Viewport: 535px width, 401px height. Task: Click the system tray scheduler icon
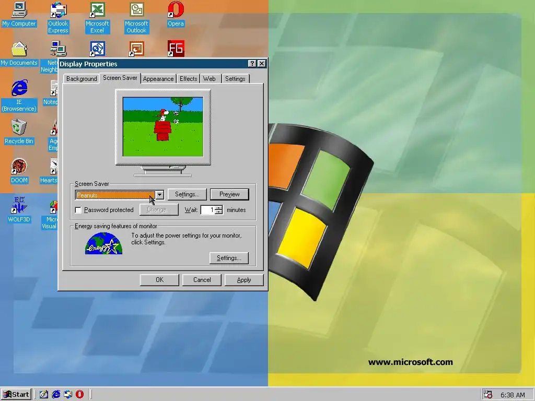pos(488,395)
